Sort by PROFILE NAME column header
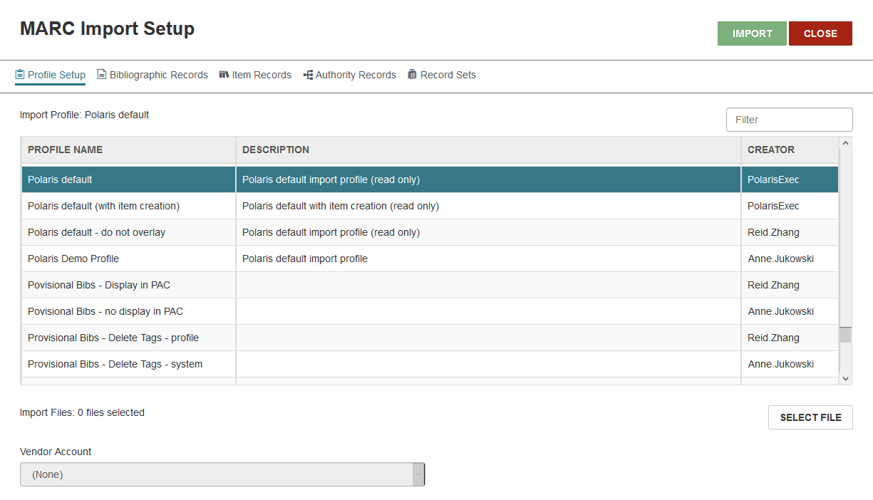 [128, 150]
